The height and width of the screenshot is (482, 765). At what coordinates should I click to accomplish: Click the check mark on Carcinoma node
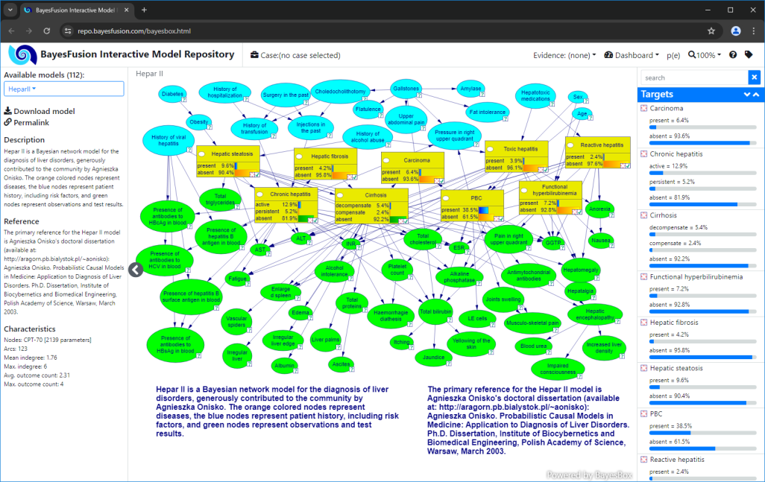(x=441, y=181)
